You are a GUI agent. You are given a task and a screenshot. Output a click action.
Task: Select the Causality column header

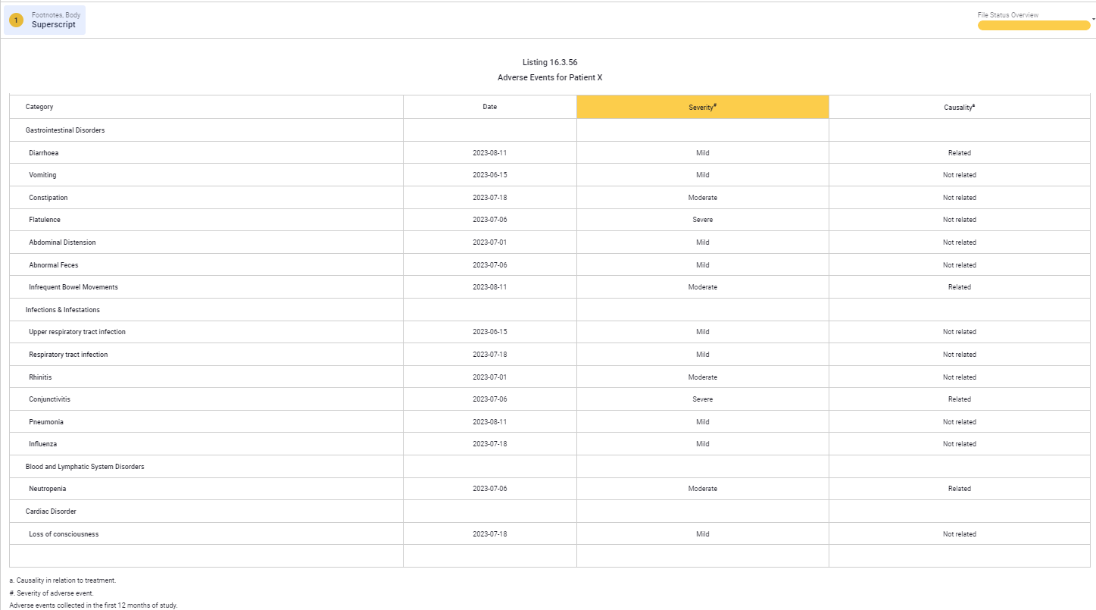click(959, 107)
